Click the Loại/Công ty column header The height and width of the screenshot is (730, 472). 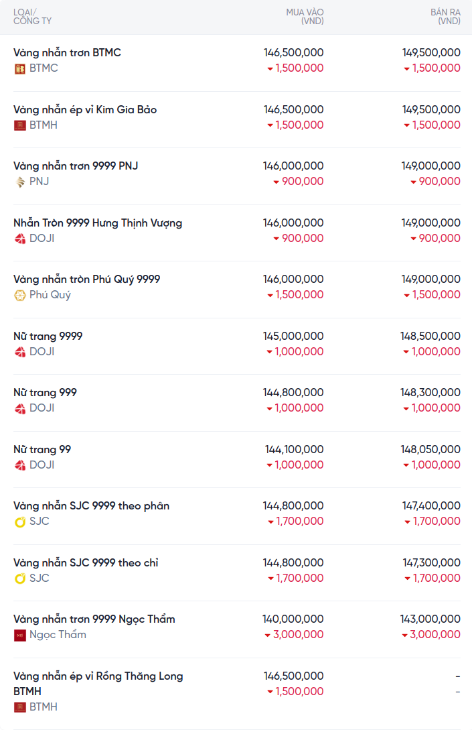pyautogui.click(x=32, y=17)
